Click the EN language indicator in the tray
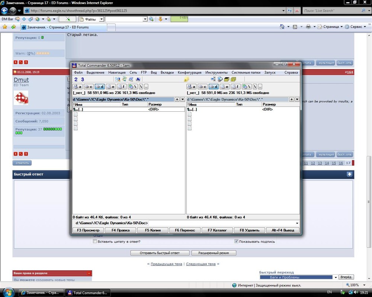This screenshot has height=297, width=372. click(330, 292)
